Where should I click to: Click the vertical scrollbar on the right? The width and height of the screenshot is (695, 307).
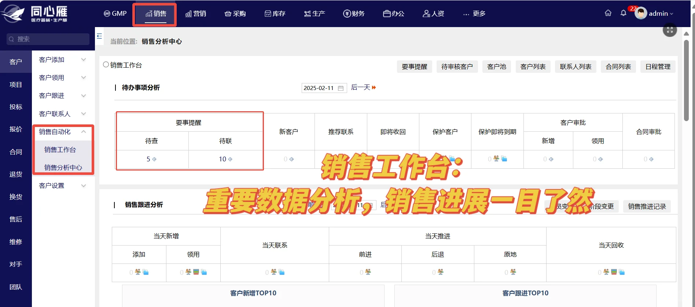[686, 81]
